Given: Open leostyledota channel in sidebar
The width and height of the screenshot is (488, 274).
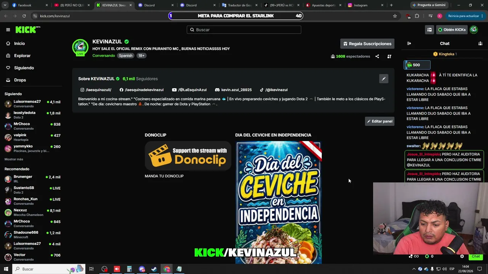Looking at the screenshot, I should click(32, 115).
